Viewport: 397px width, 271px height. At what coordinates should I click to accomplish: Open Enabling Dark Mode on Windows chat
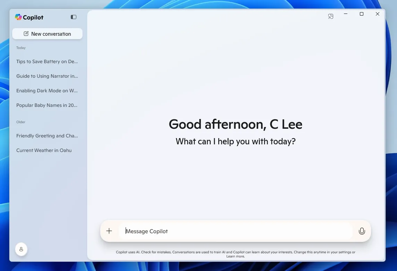[47, 91]
